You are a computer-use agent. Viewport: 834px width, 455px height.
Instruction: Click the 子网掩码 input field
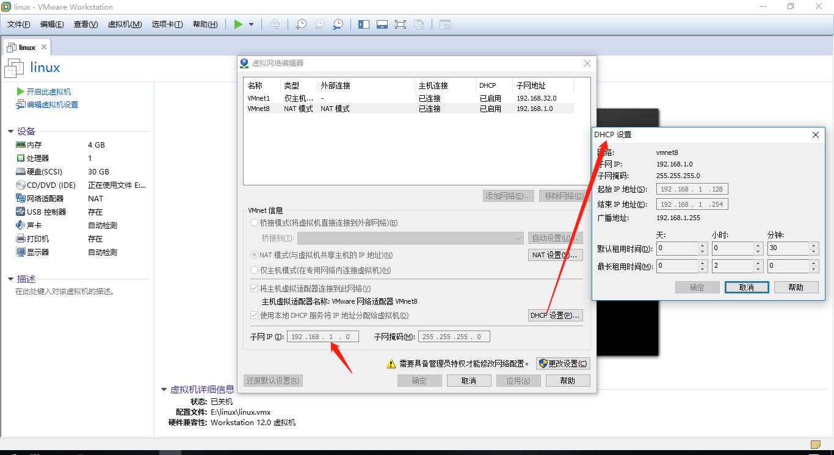[x=454, y=337]
